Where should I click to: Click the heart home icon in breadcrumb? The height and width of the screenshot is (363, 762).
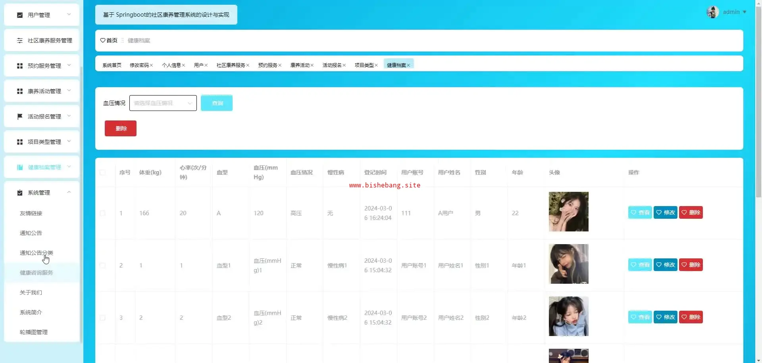(103, 40)
